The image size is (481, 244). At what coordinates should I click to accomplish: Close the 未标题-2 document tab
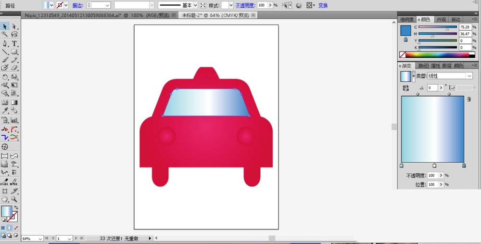point(253,15)
